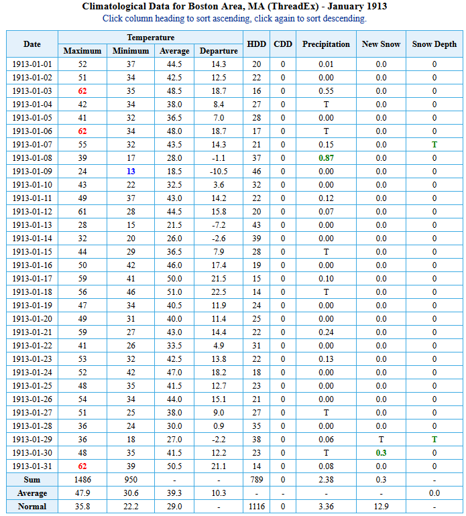Click Sum minimum total 950
466x516 pixels.
(131, 480)
